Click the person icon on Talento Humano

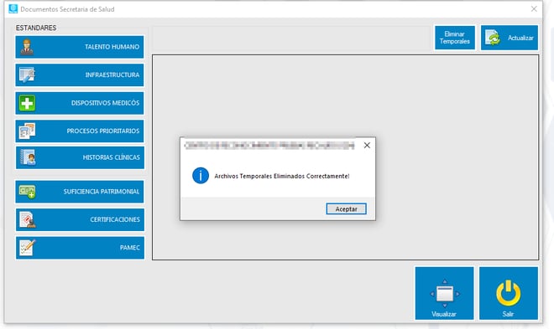(27, 47)
